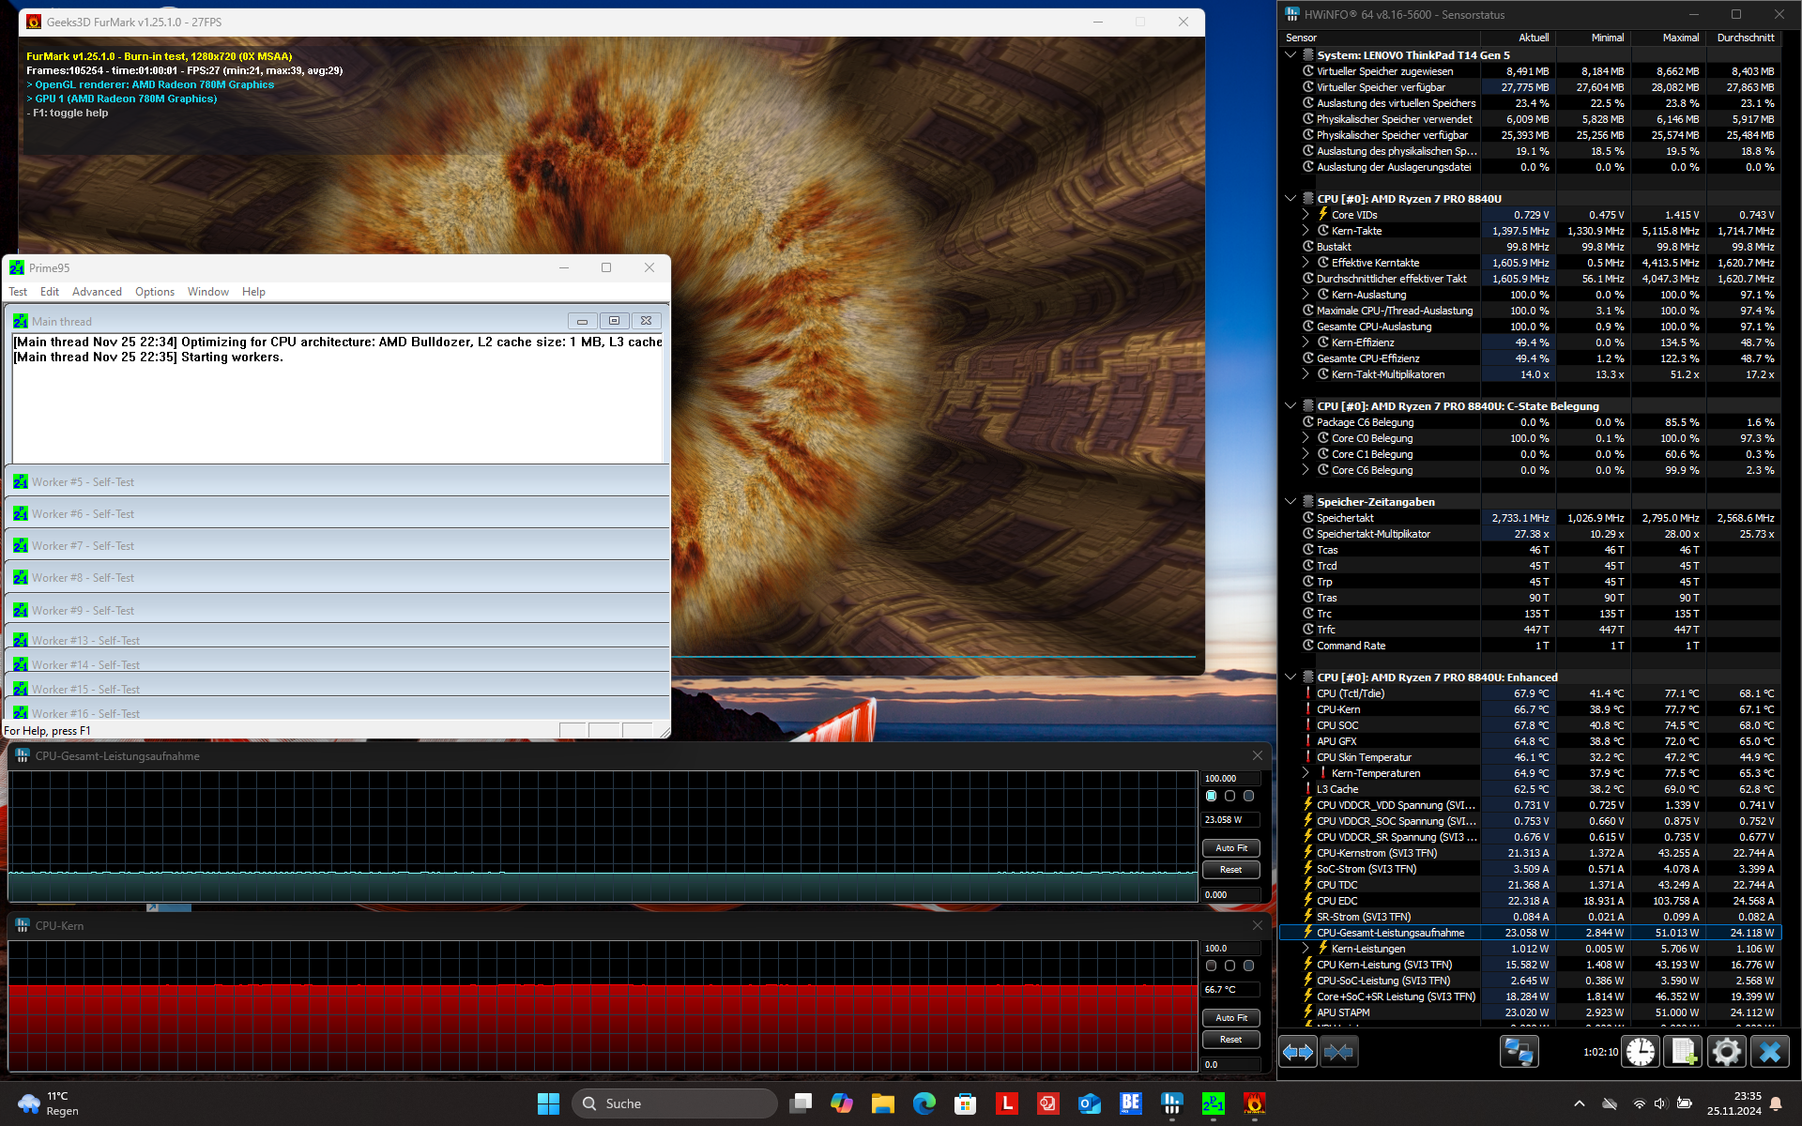Open the Prime95 taskbar icon

1213,1103
